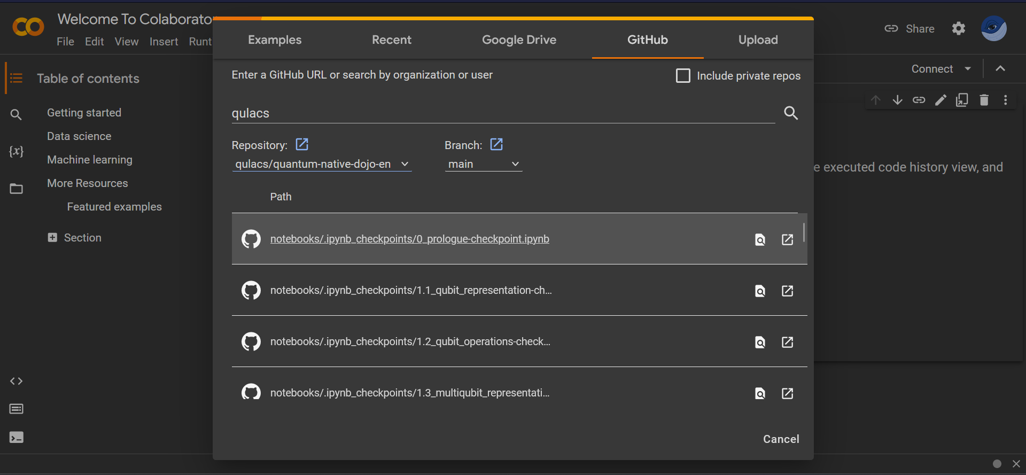Open the Find and replace sidebar icon
This screenshot has width=1026, height=475.
[16, 114]
